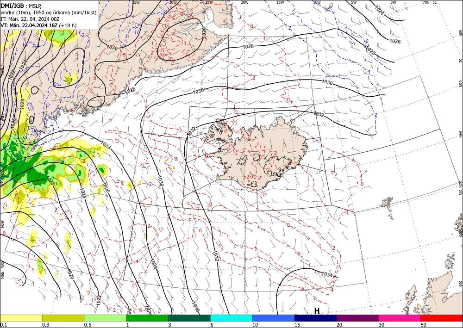Click the cyan 5 mm legend swatch
This screenshot has width=463, height=328.
[231, 318]
